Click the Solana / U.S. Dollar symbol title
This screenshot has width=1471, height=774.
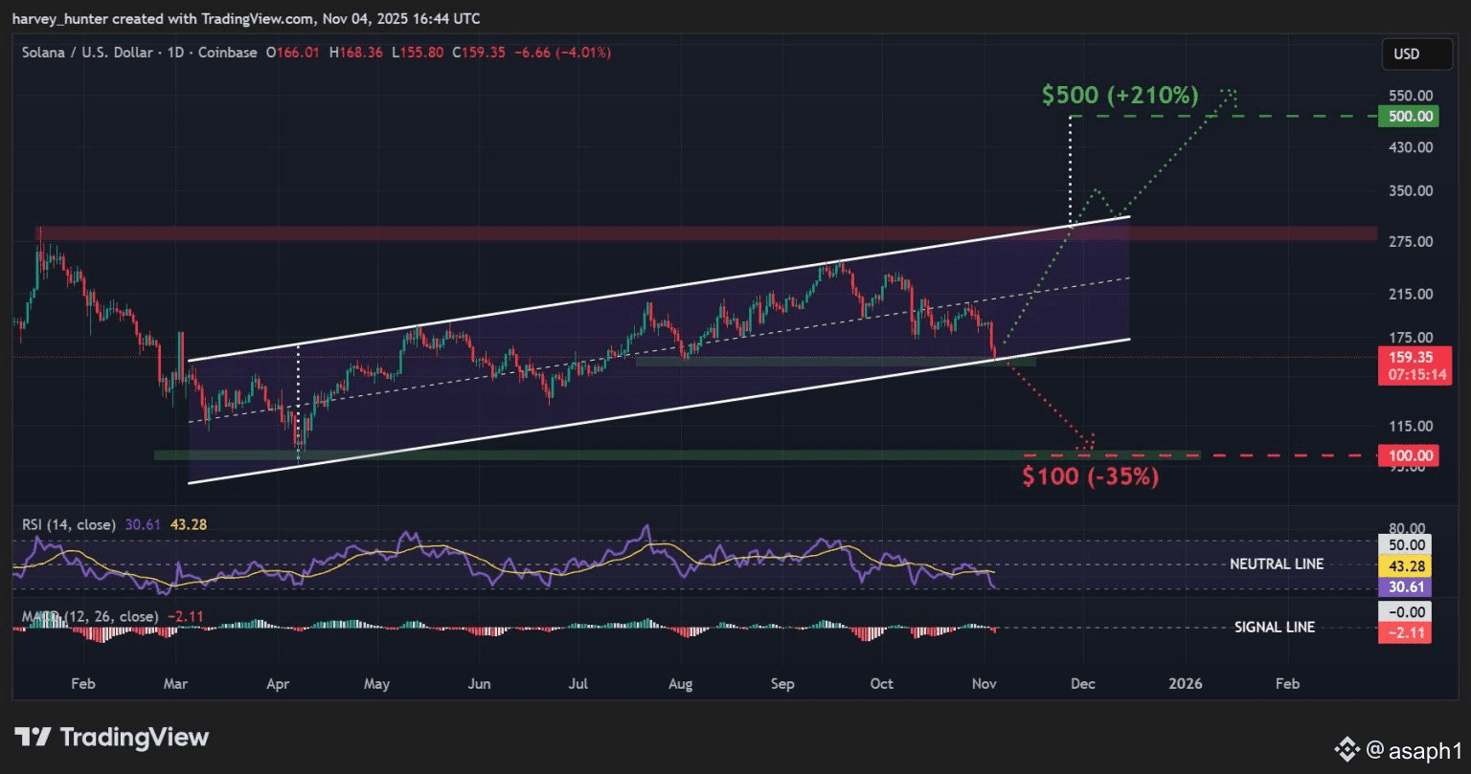tap(87, 53)
